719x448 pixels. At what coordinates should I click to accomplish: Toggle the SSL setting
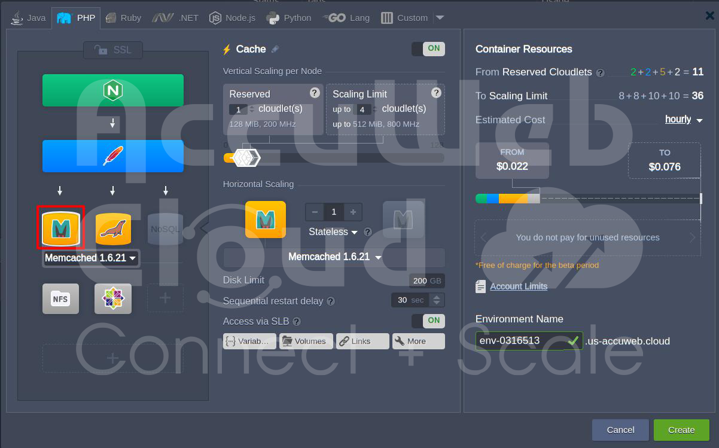[x=113, y=50]
